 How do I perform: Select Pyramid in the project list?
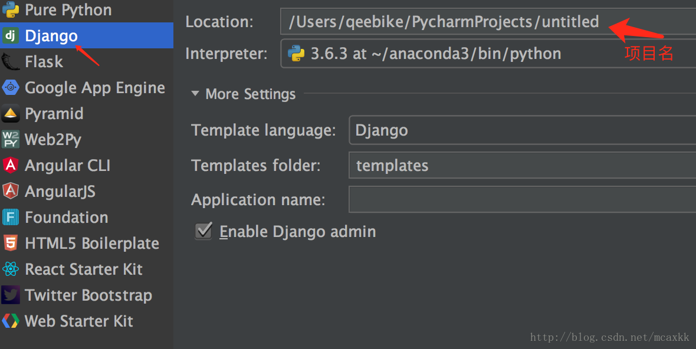(x=54, y=114)
